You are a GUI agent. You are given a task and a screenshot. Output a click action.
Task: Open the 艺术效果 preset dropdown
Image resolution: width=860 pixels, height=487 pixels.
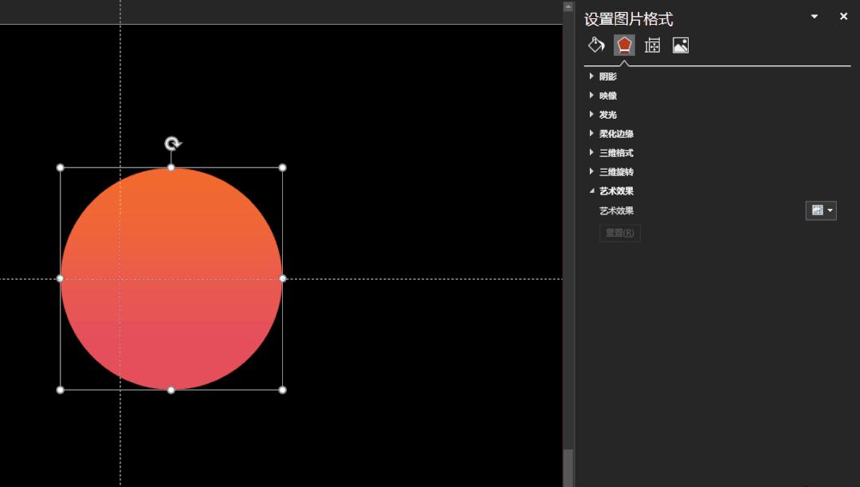821,210
